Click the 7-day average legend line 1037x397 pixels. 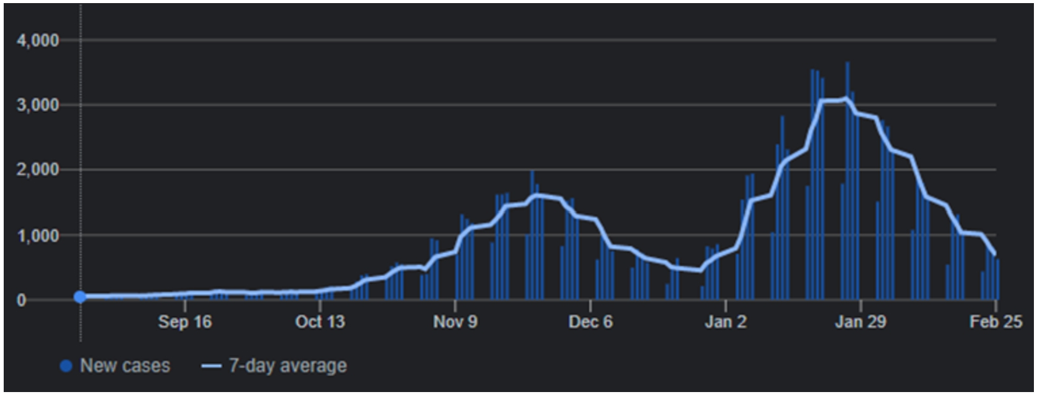[211, 366]
